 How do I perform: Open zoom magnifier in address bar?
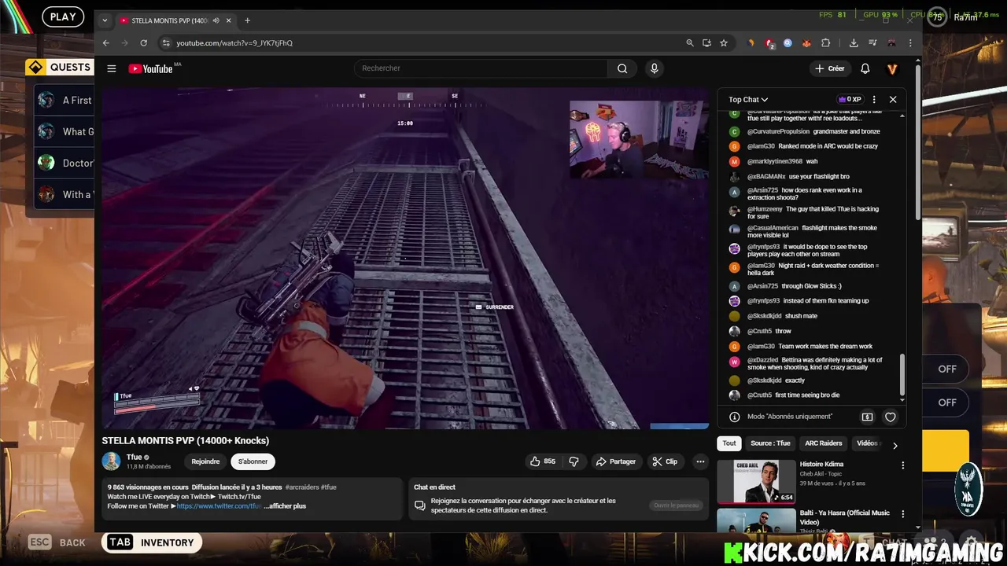pyautogui.click(x=690, y=43)
